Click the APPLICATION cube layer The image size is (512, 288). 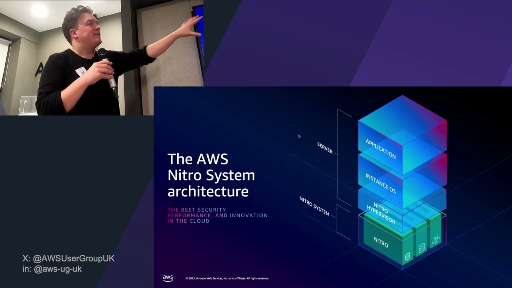point(402,135)
